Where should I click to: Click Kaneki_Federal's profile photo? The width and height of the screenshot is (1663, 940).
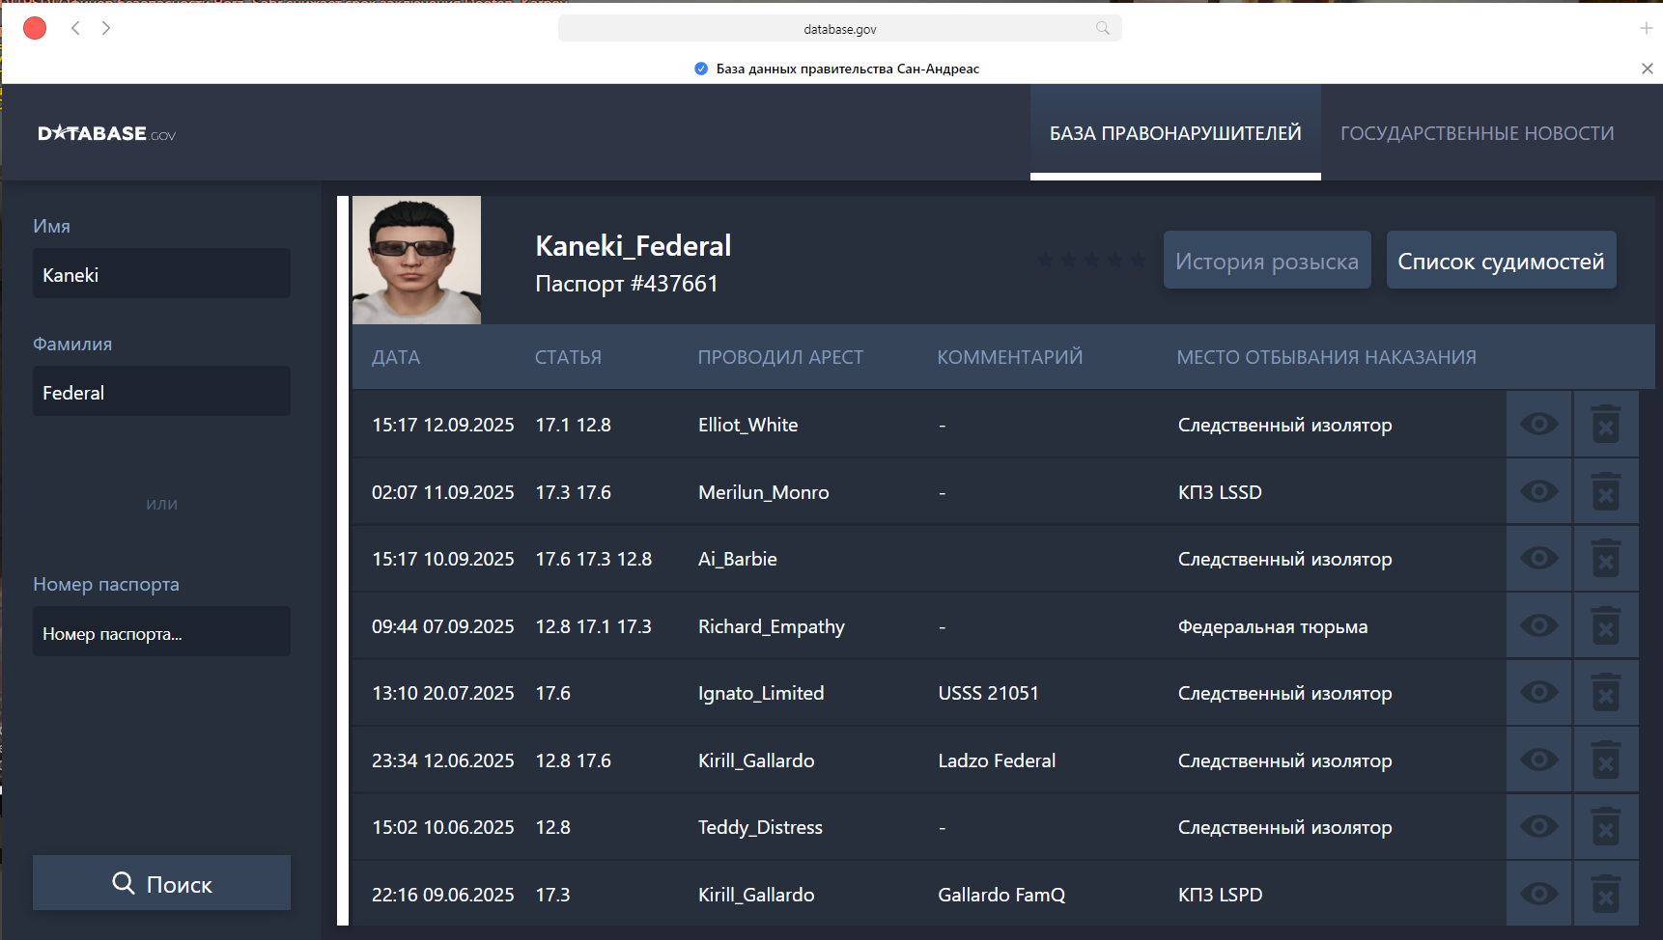pyautogui.click(x=415, y=260)
